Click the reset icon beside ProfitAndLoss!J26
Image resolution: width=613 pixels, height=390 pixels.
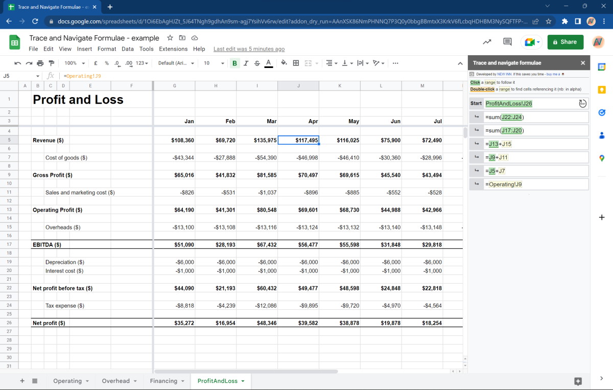click(x=583, y=103)
